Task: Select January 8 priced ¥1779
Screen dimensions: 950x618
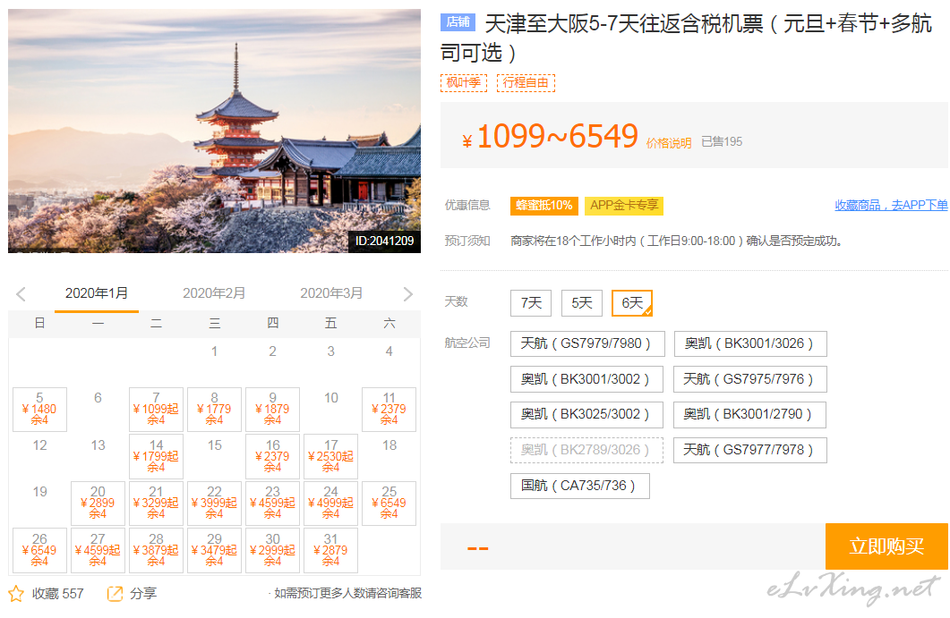Action: click(x=215, y=410)
